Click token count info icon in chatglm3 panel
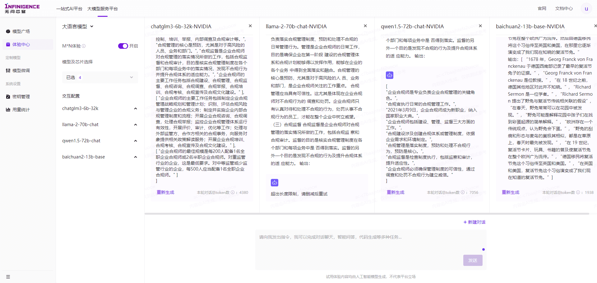This screenshot has height=283, width=597. click(233, 193)
